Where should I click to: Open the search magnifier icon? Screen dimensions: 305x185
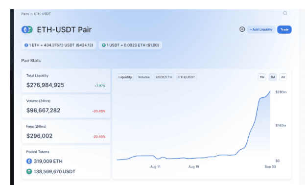[x=285, y=13]
